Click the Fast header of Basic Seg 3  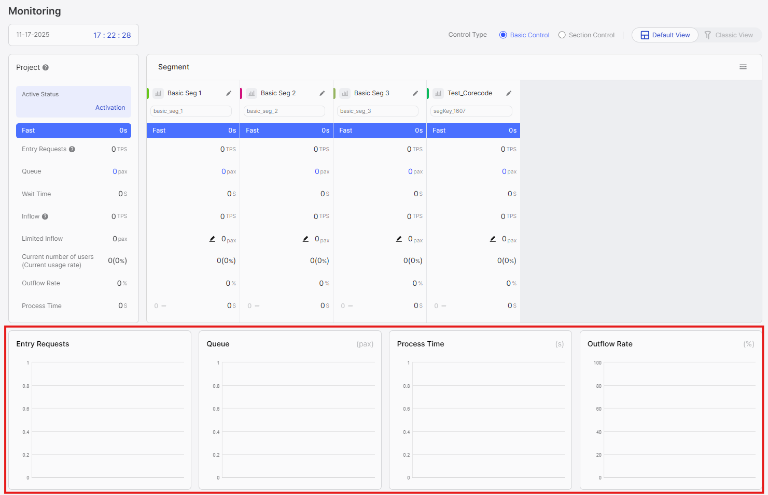pos(380,130)
